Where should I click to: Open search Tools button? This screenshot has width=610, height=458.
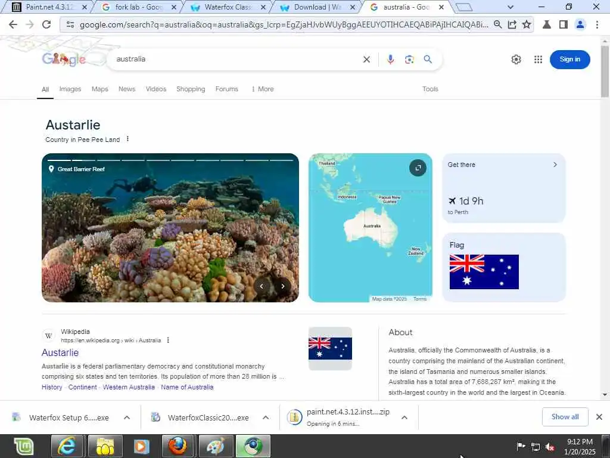click(x=430, y=89)
